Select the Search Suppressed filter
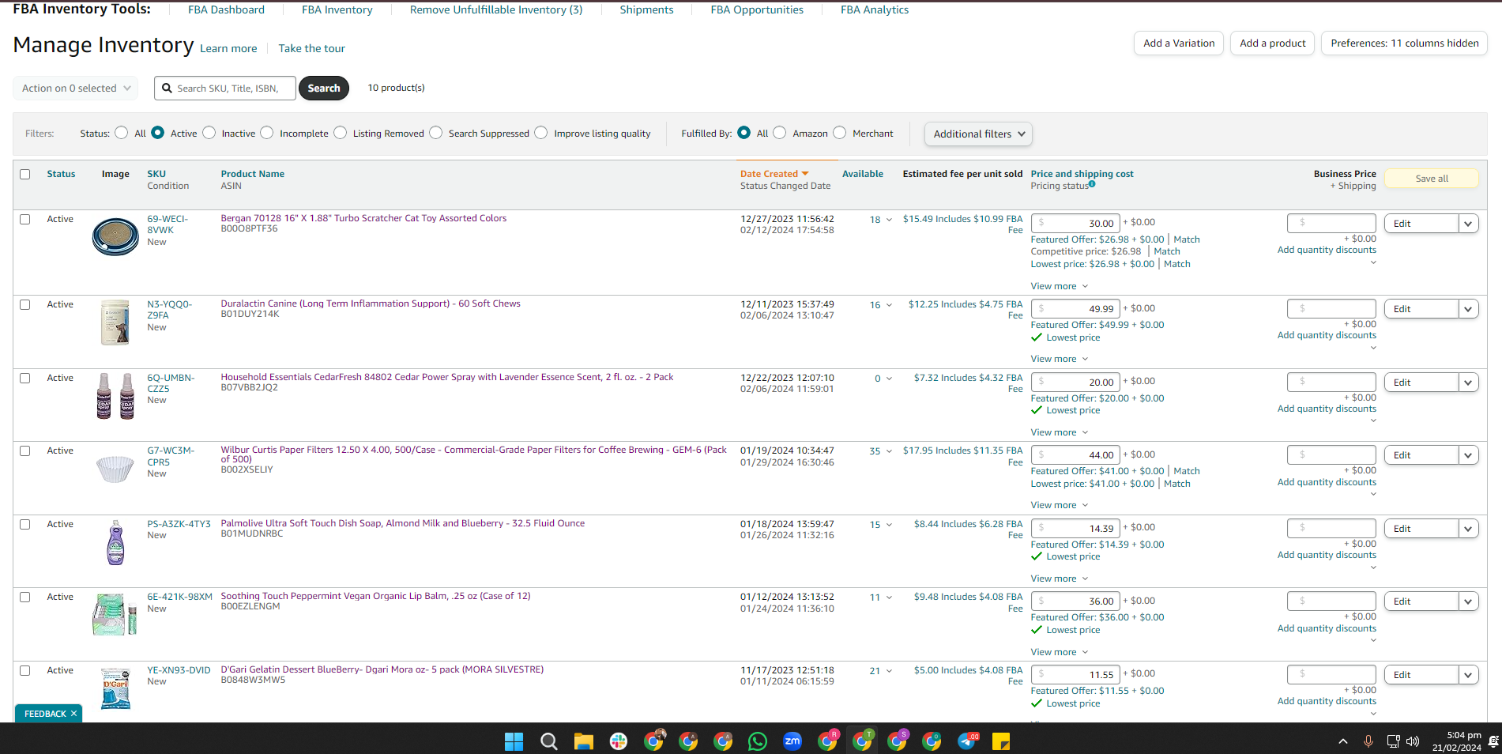This screenshot has height=754, width=1502. (x=436, y=133)
